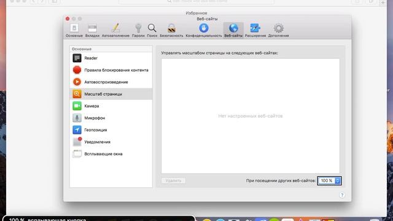Select Камера in the sidebar

(111, 106)
